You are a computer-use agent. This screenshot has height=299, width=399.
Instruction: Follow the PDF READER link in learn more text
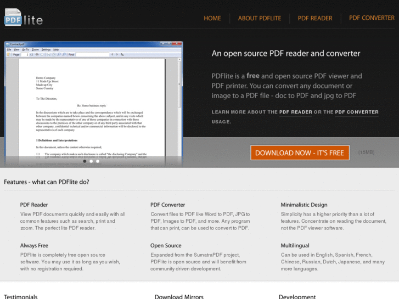(x=295, y=112)
